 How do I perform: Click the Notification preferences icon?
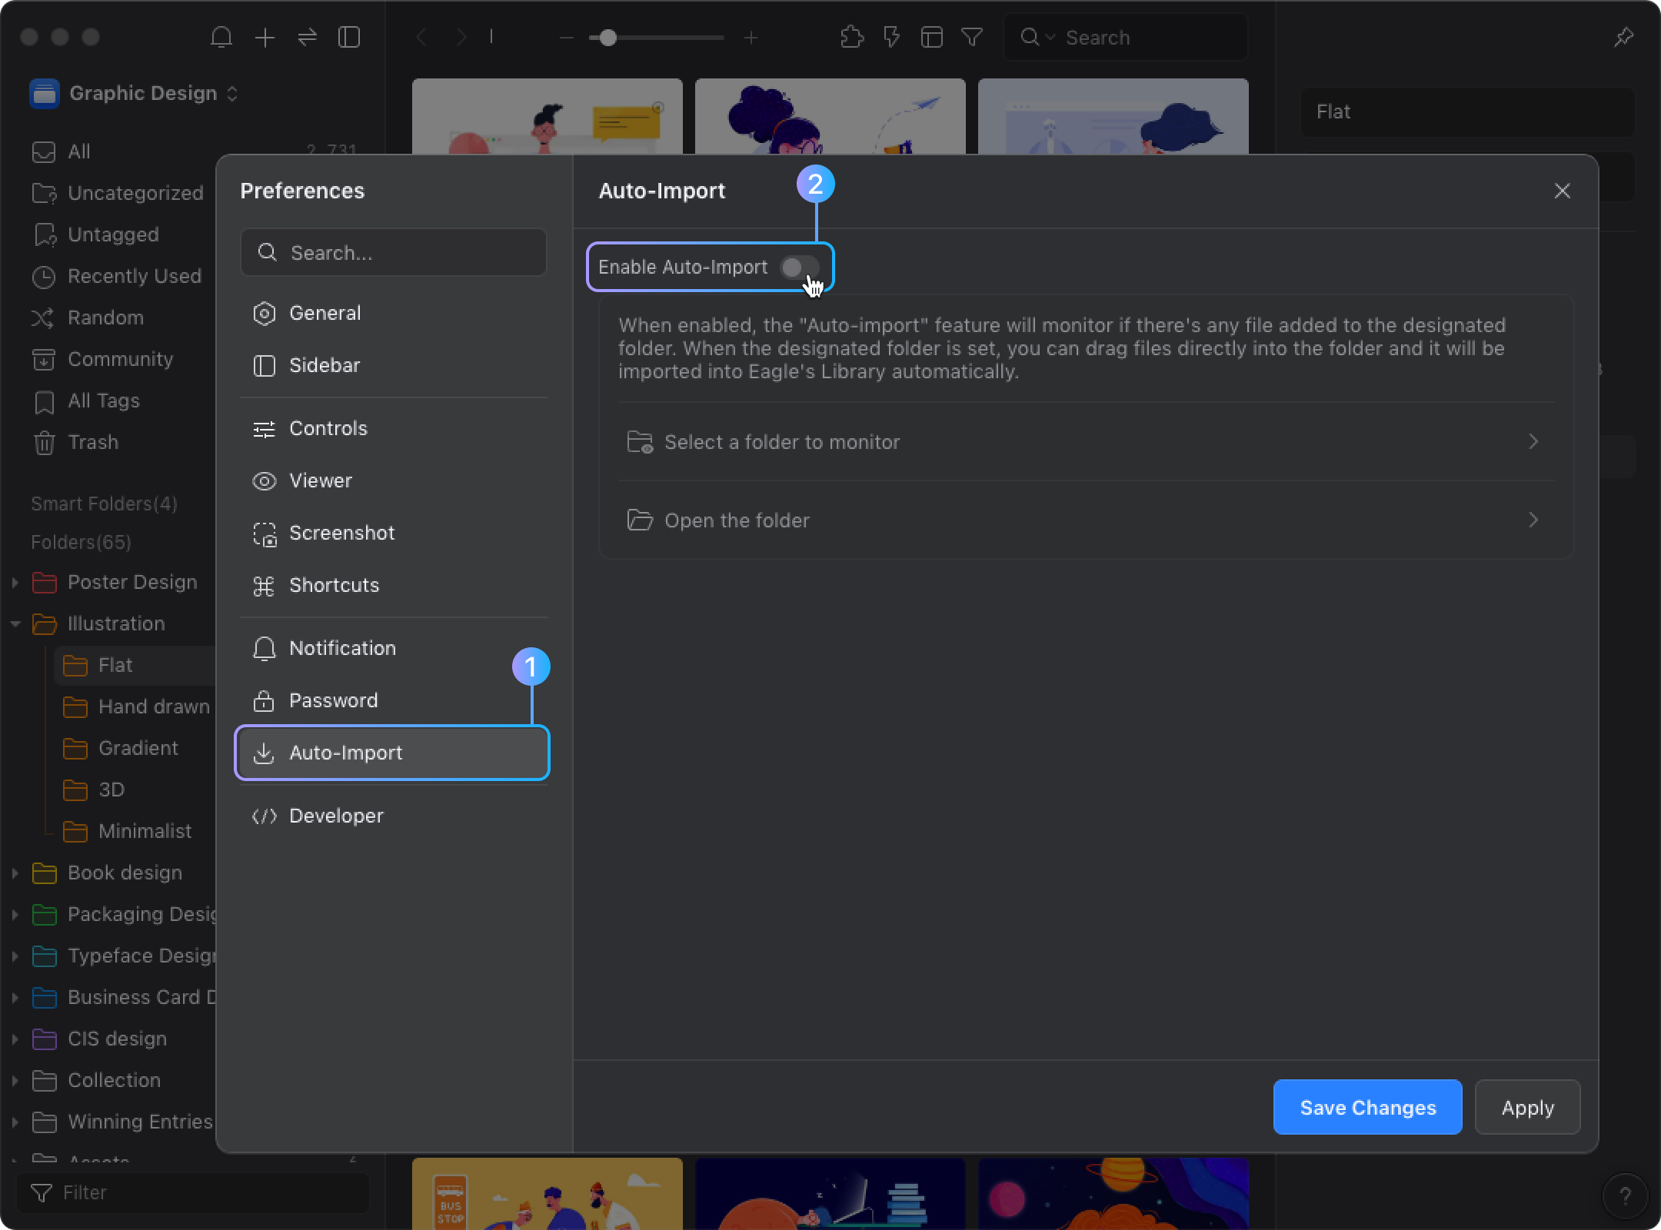click(264, 647)
